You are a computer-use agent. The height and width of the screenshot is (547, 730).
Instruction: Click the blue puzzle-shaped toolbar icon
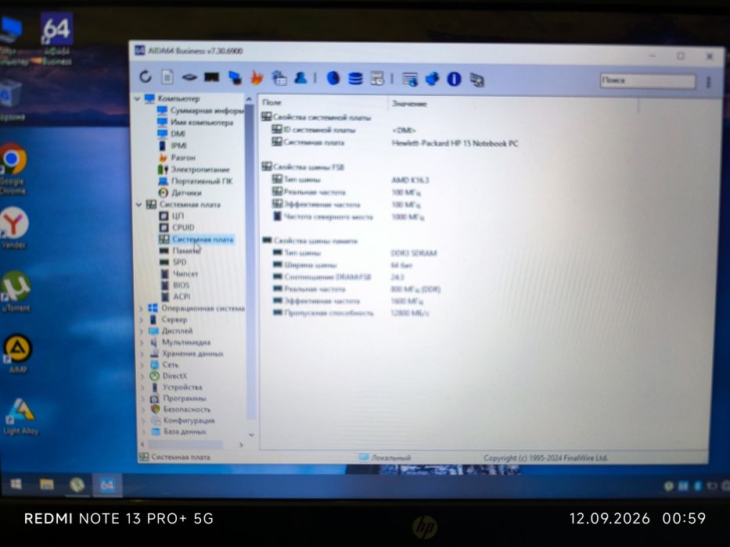[432, 79]
